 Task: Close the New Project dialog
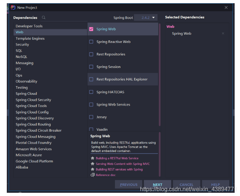(226, 8)
